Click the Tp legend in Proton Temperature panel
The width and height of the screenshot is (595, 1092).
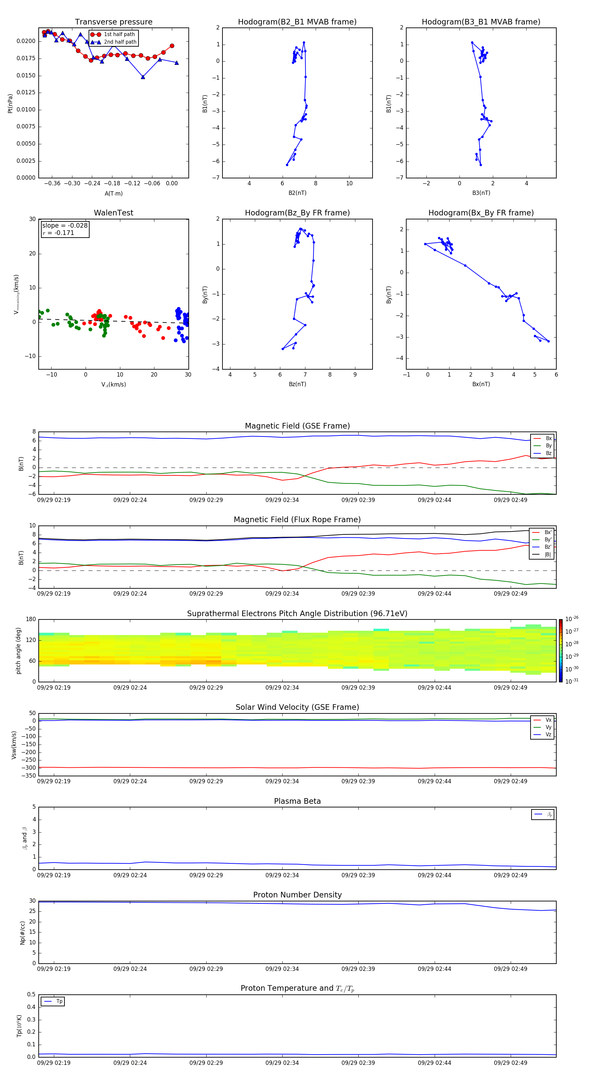[x=53, y=1001]
